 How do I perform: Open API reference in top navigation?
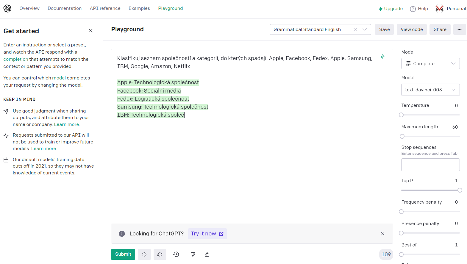pyautogui.click(x=105, y=8)
